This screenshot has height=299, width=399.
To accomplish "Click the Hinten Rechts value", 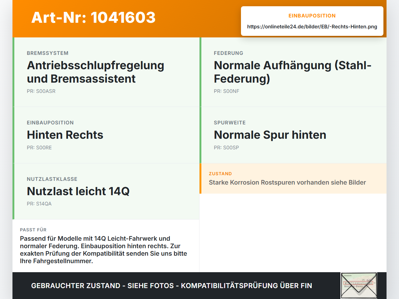I will [x=65, y=135].
